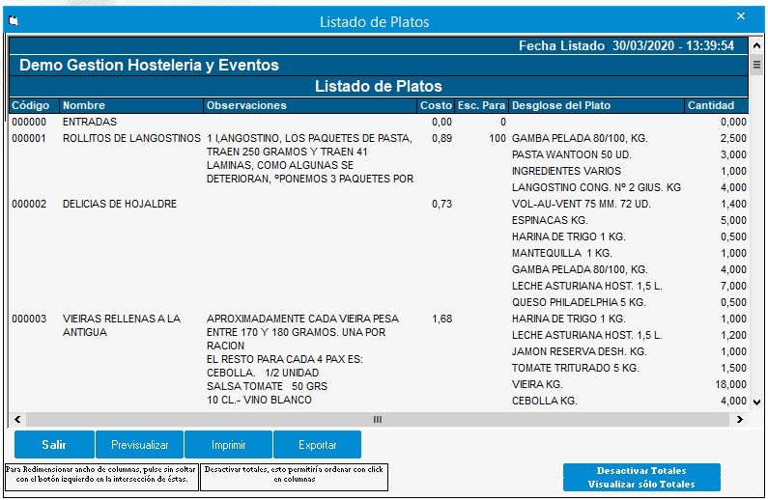Image resolution: width=768 pixels, height=500 pixels.
Task: Click the vertical scrollbar up arrow
Action: [x=756, y=45]
